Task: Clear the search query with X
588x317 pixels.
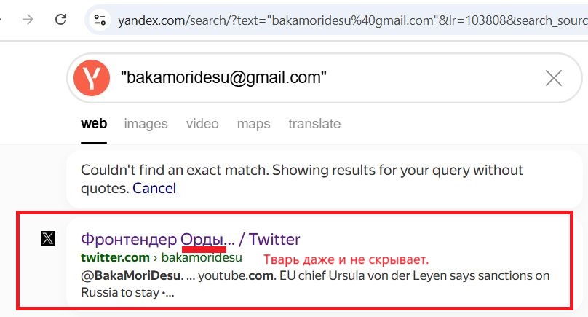Action: coord(554,78)
